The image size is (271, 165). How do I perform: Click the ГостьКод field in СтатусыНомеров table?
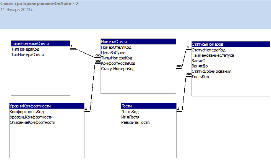200,77
